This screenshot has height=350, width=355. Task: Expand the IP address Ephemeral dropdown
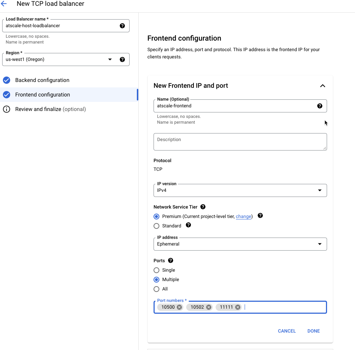(240, 244)
